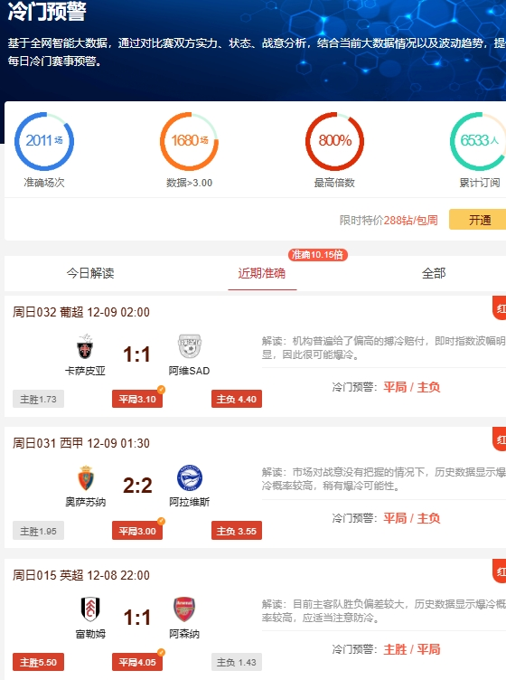Viewport: 506px width, 680px height.
Task: Switch to the 全部 tab
Action: [x=434, y=273]
